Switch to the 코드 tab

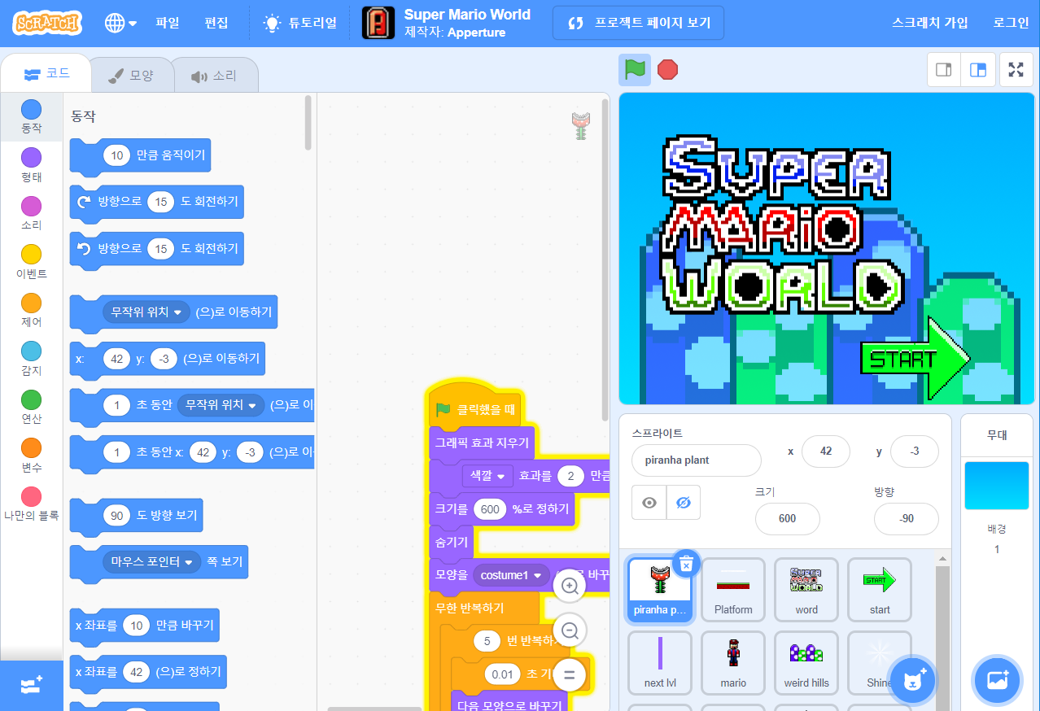click(46, 74)
